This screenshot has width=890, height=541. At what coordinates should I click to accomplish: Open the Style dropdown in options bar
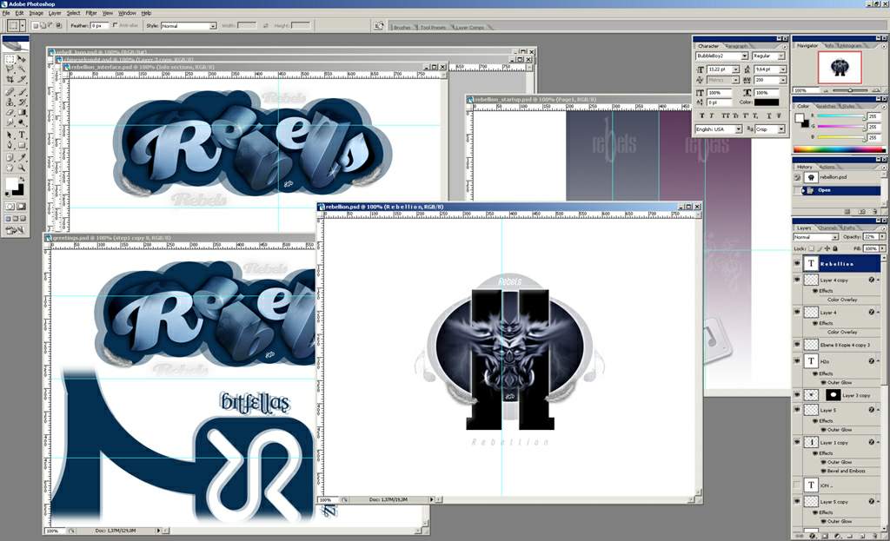(214, 25)
